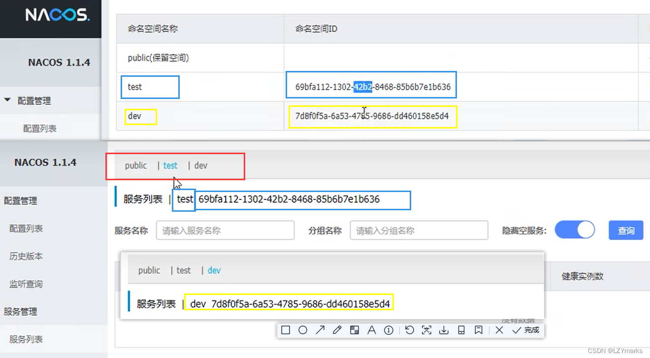The image size is (650, 358).
Task: Select test tab in popup with blue dev
Action: 184,270
